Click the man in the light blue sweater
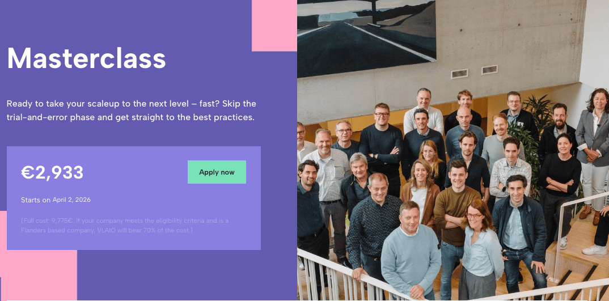 [x=411, y=256]
